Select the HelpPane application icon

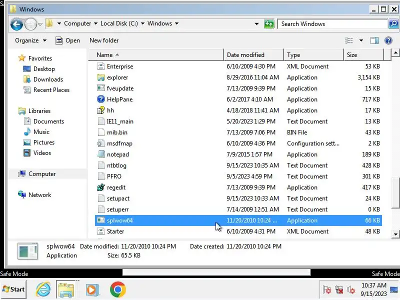(101, 99)
